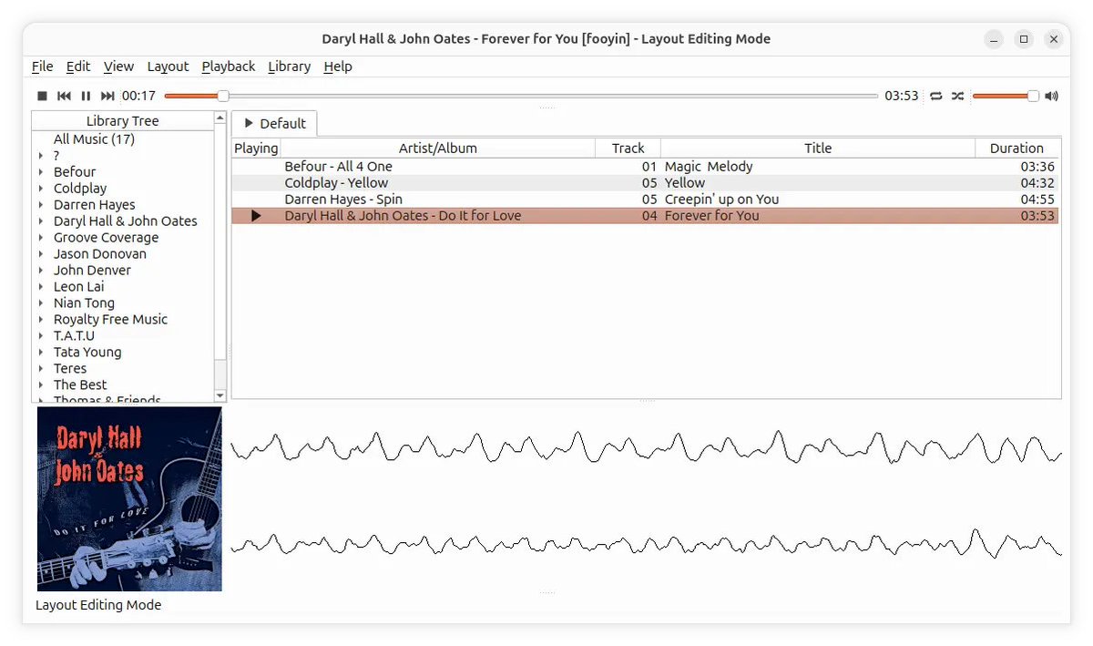The width and height of the screenshot is (1093, 646).
Task: Click the Do It for Love album cover
Action: [129, 499]
